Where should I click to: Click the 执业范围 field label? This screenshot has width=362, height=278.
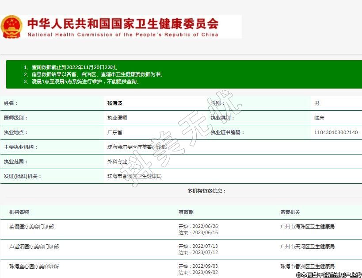(x=16, y=162)
